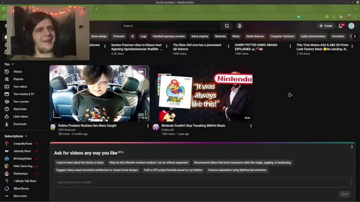Open The Xbox 360 permanent AD short
Screen dimensions: 360x202
click(x=197, y=47)
